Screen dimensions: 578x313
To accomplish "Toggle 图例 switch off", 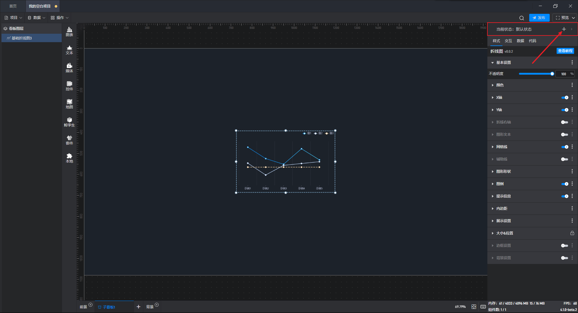I will point(565,184).
